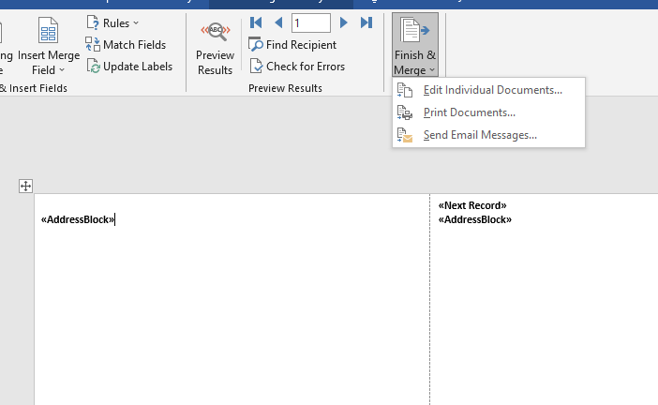Expand the Insert Merge Field dropdown arrow
658x405 pixels.
coord(62,70)
